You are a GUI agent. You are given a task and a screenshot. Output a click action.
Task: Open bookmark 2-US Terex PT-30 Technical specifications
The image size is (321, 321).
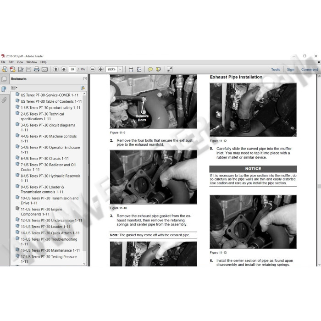point(42,116)
